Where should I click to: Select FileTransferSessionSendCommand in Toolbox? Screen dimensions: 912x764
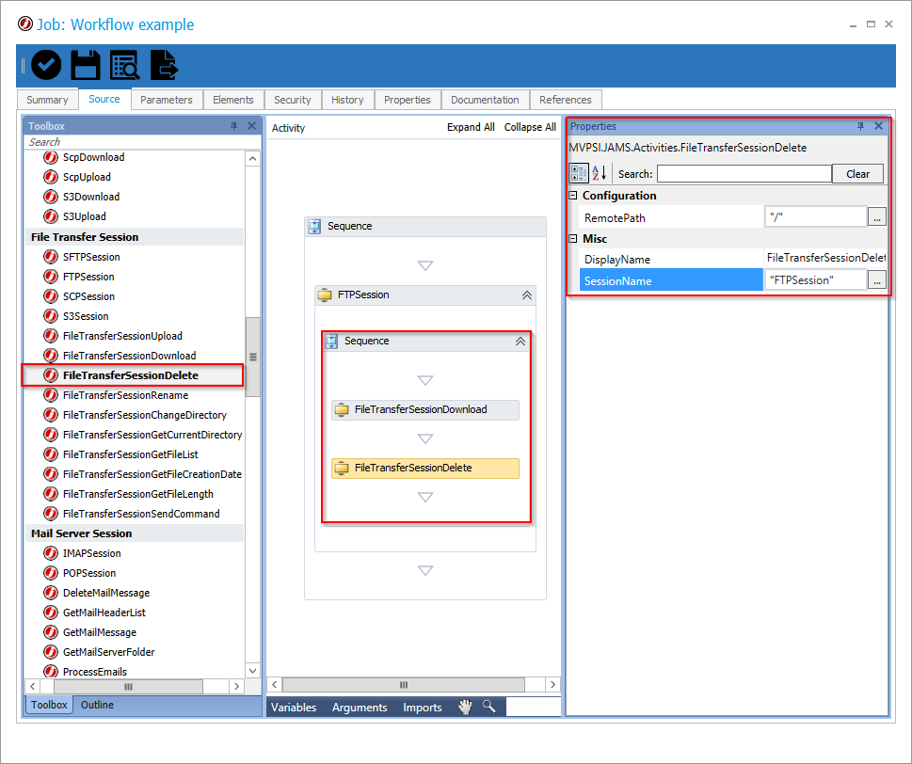[x=141, y=514]
